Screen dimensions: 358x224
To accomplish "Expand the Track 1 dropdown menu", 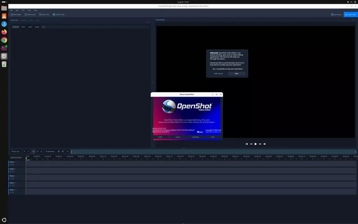I will (x=16, y=190).
